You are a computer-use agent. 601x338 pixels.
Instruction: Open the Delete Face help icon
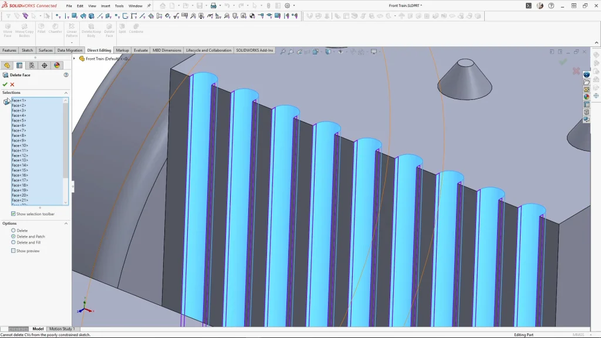click(66, 75)
